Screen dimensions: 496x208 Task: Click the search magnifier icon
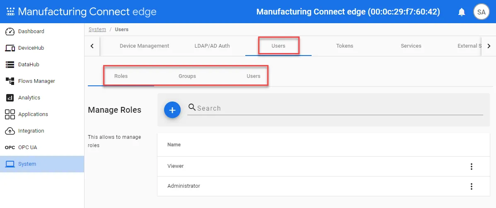(x=192, y=107)
